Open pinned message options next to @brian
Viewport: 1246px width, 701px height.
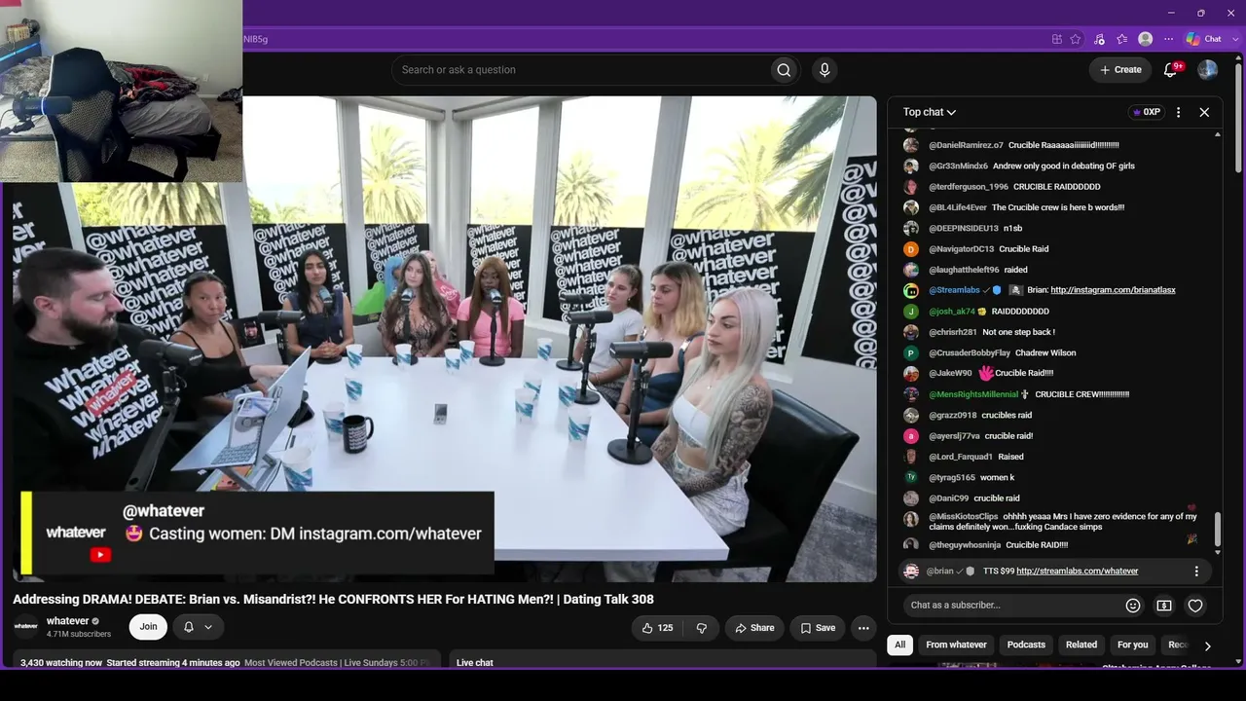click(x=1196, y=572)
